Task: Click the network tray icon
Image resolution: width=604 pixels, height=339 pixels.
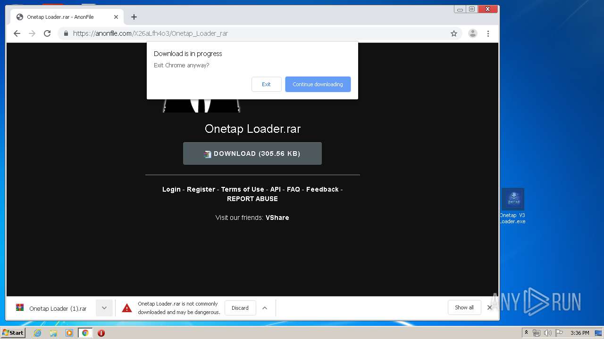Action: [537, 333]
